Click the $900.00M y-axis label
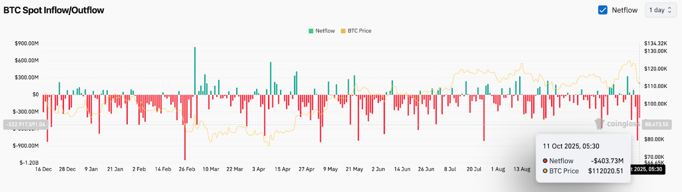This screenshot has height=192, width=682. 26,44
